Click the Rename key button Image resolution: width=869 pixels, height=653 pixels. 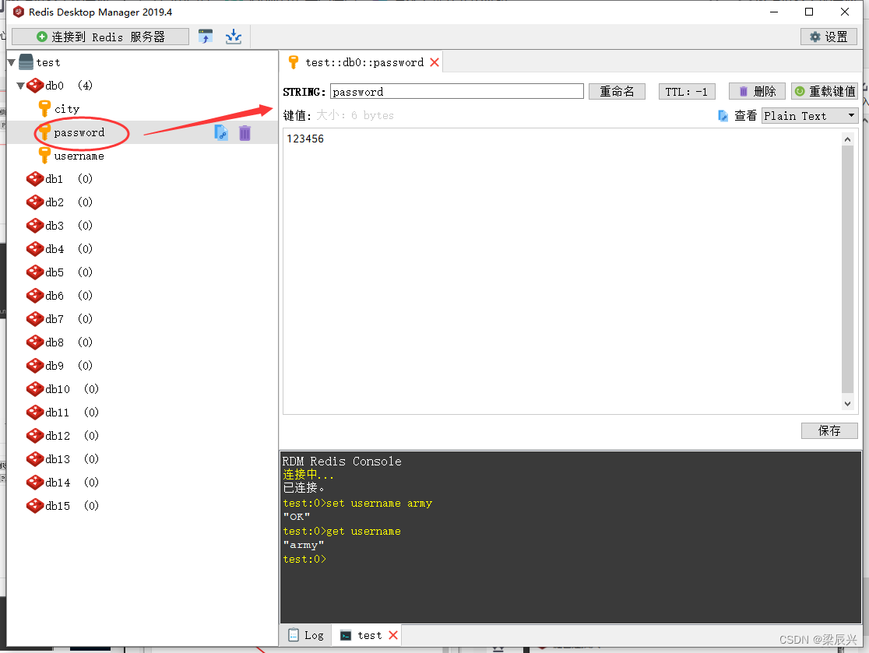pos(617,91)
